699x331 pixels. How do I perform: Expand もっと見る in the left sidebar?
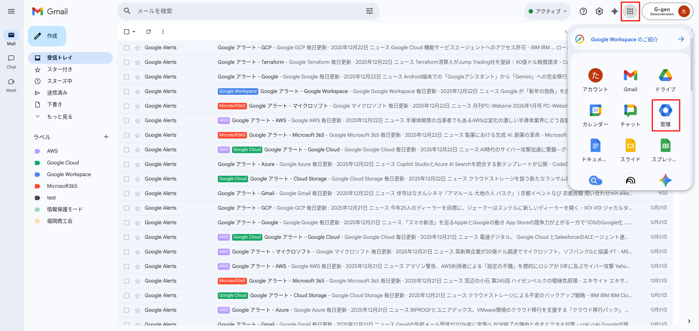pos(59,117)
